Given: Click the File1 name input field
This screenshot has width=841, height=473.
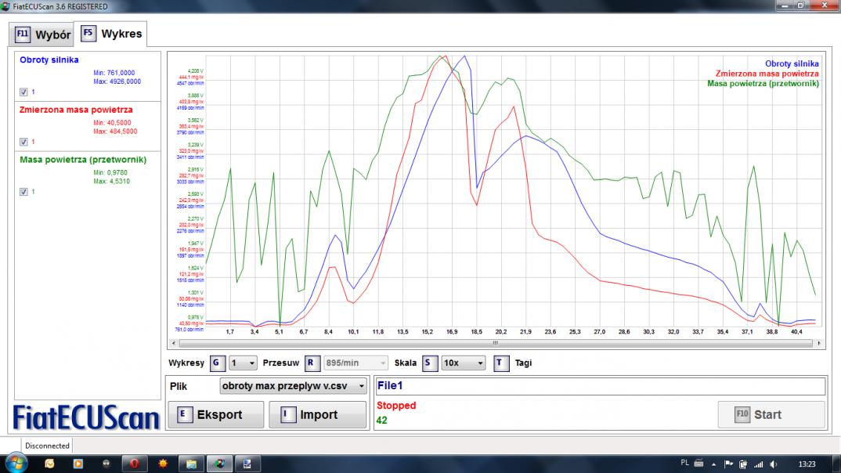Looking at the screenshot, I should (600, 386).
